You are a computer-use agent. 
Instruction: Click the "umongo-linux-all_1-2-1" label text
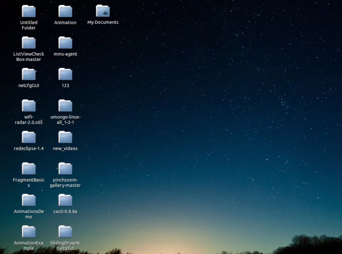[65, 120]
